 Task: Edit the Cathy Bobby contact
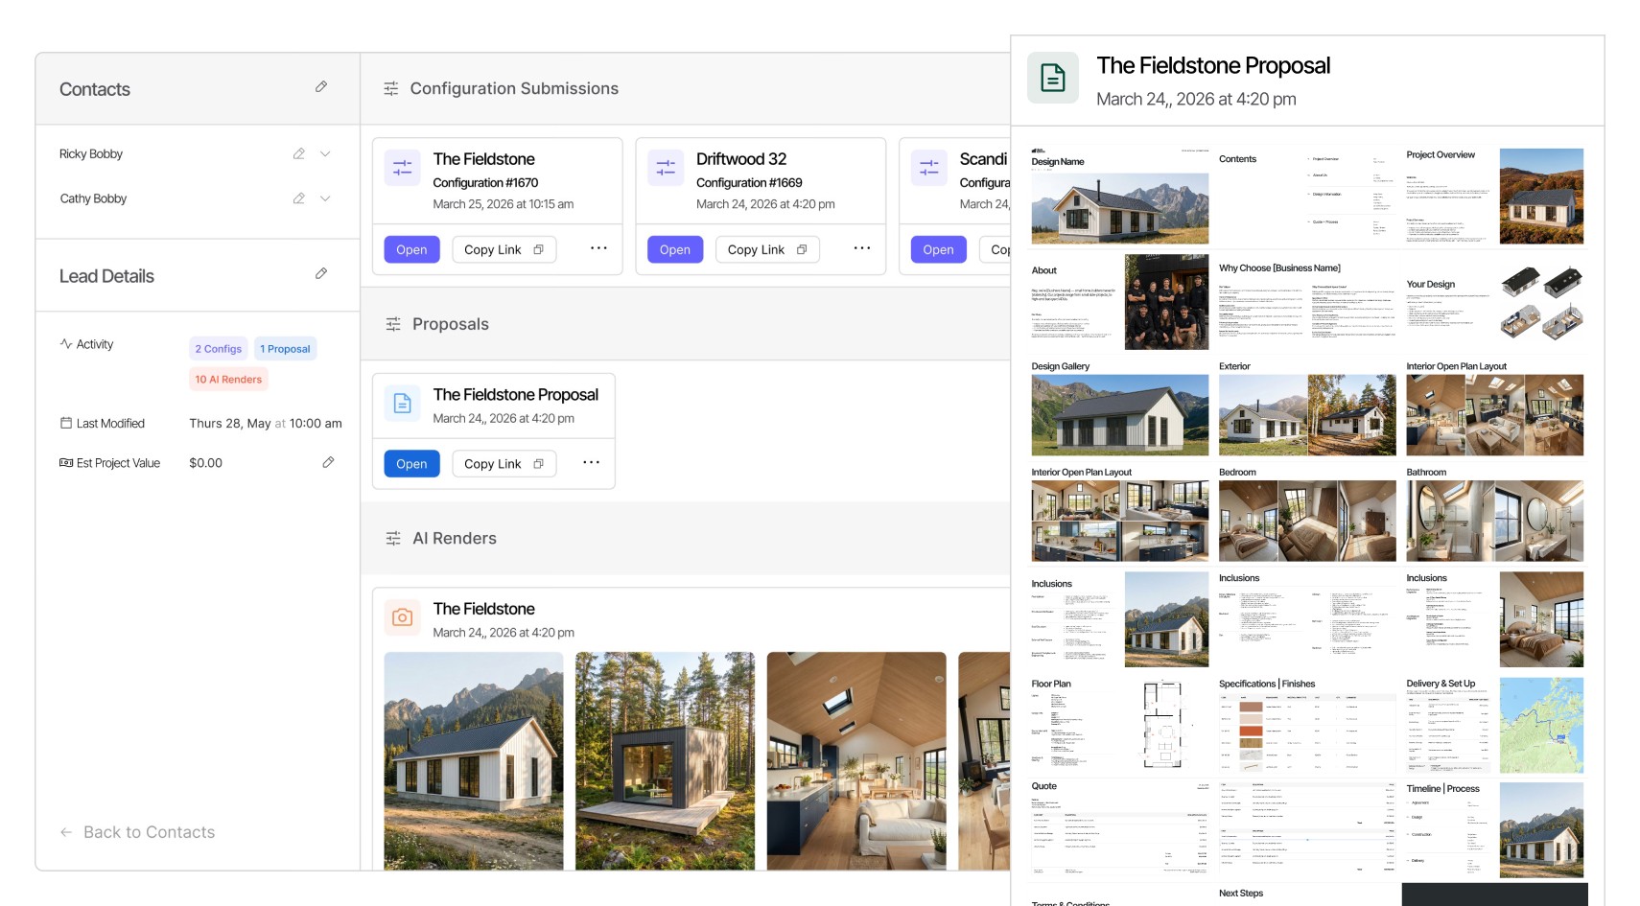tap(299, 198)
